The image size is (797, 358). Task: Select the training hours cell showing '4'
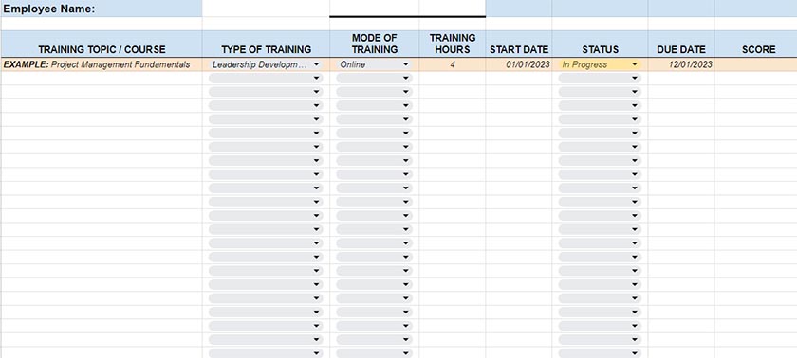[x=453, y=64]
